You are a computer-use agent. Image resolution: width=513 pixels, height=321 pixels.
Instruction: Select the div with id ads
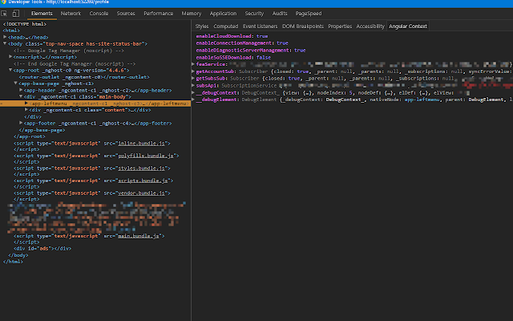[42, 249]
